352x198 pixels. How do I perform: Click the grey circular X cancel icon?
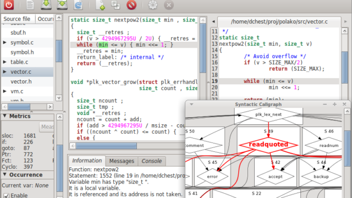(169, 5)
